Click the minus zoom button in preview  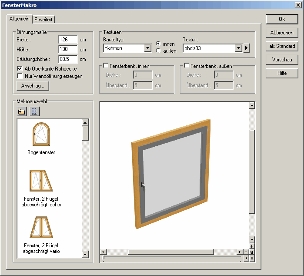click(x=247, y=252)
